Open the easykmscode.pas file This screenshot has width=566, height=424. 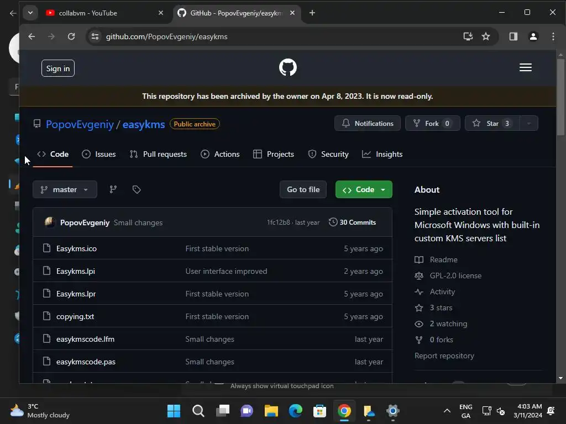pos(86,362)
